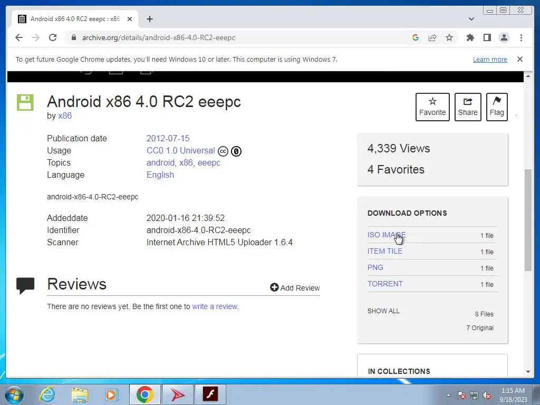Download the TORRENT file

point(385,284)
